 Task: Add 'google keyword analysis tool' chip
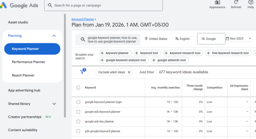click(x=124, y=60)
